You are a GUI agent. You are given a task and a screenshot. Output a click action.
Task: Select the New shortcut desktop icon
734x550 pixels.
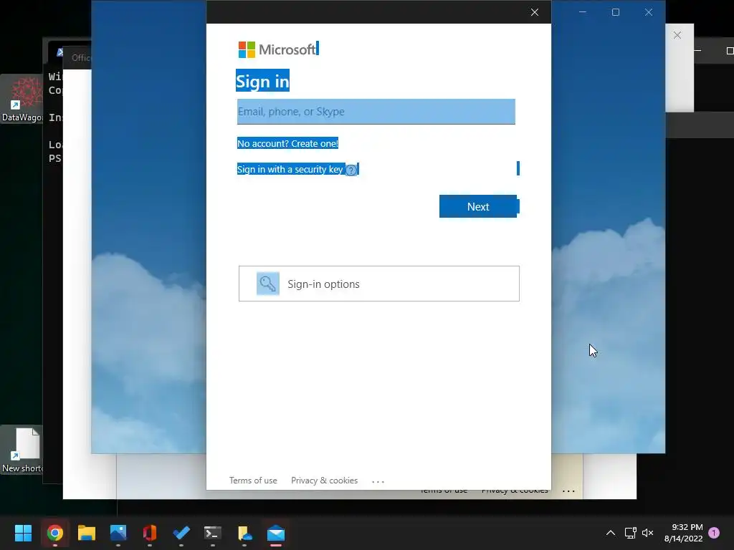click(x=22, y=450)
